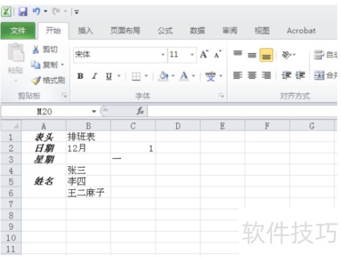Open the 公式 tab
The width and height of the screenshot is (341, 258).
165,31
